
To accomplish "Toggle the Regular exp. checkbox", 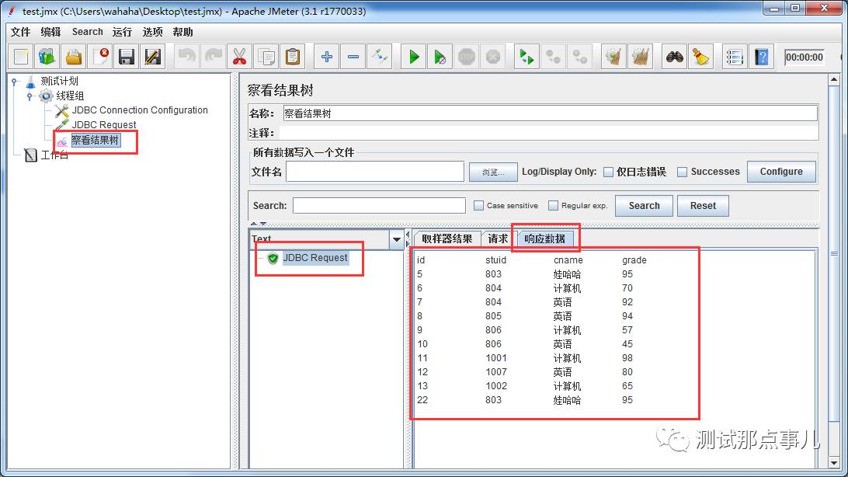I will point(553,206).
